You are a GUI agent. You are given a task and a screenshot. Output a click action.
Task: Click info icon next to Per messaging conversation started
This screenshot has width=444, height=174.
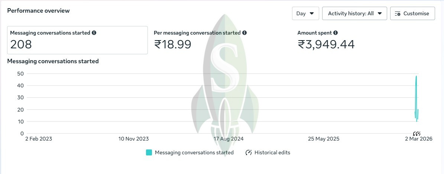point(244,33)
